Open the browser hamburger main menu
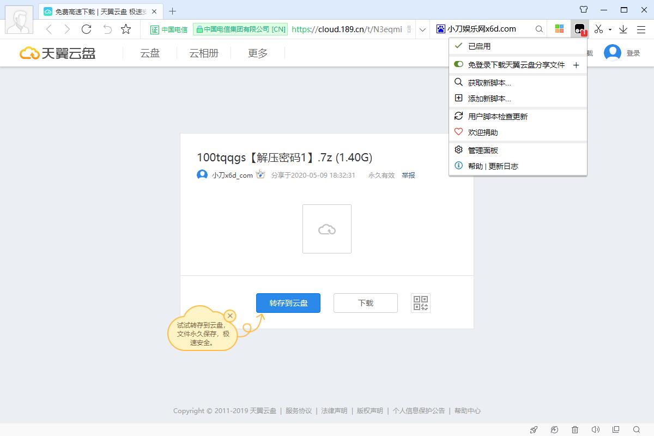 (641, 29)
